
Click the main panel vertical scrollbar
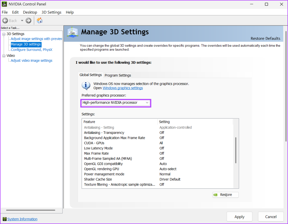pos(286,86)
